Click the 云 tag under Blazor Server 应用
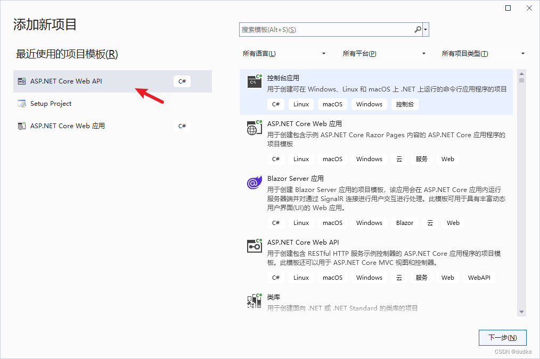Image resolution: width=540 pixels, height=359 pixels. (x=430, y=223)
